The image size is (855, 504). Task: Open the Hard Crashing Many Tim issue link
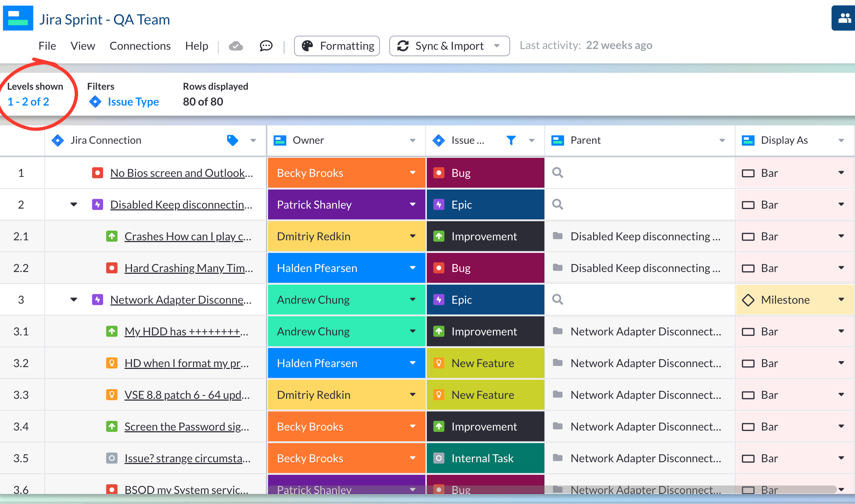(x=189, y=268)
